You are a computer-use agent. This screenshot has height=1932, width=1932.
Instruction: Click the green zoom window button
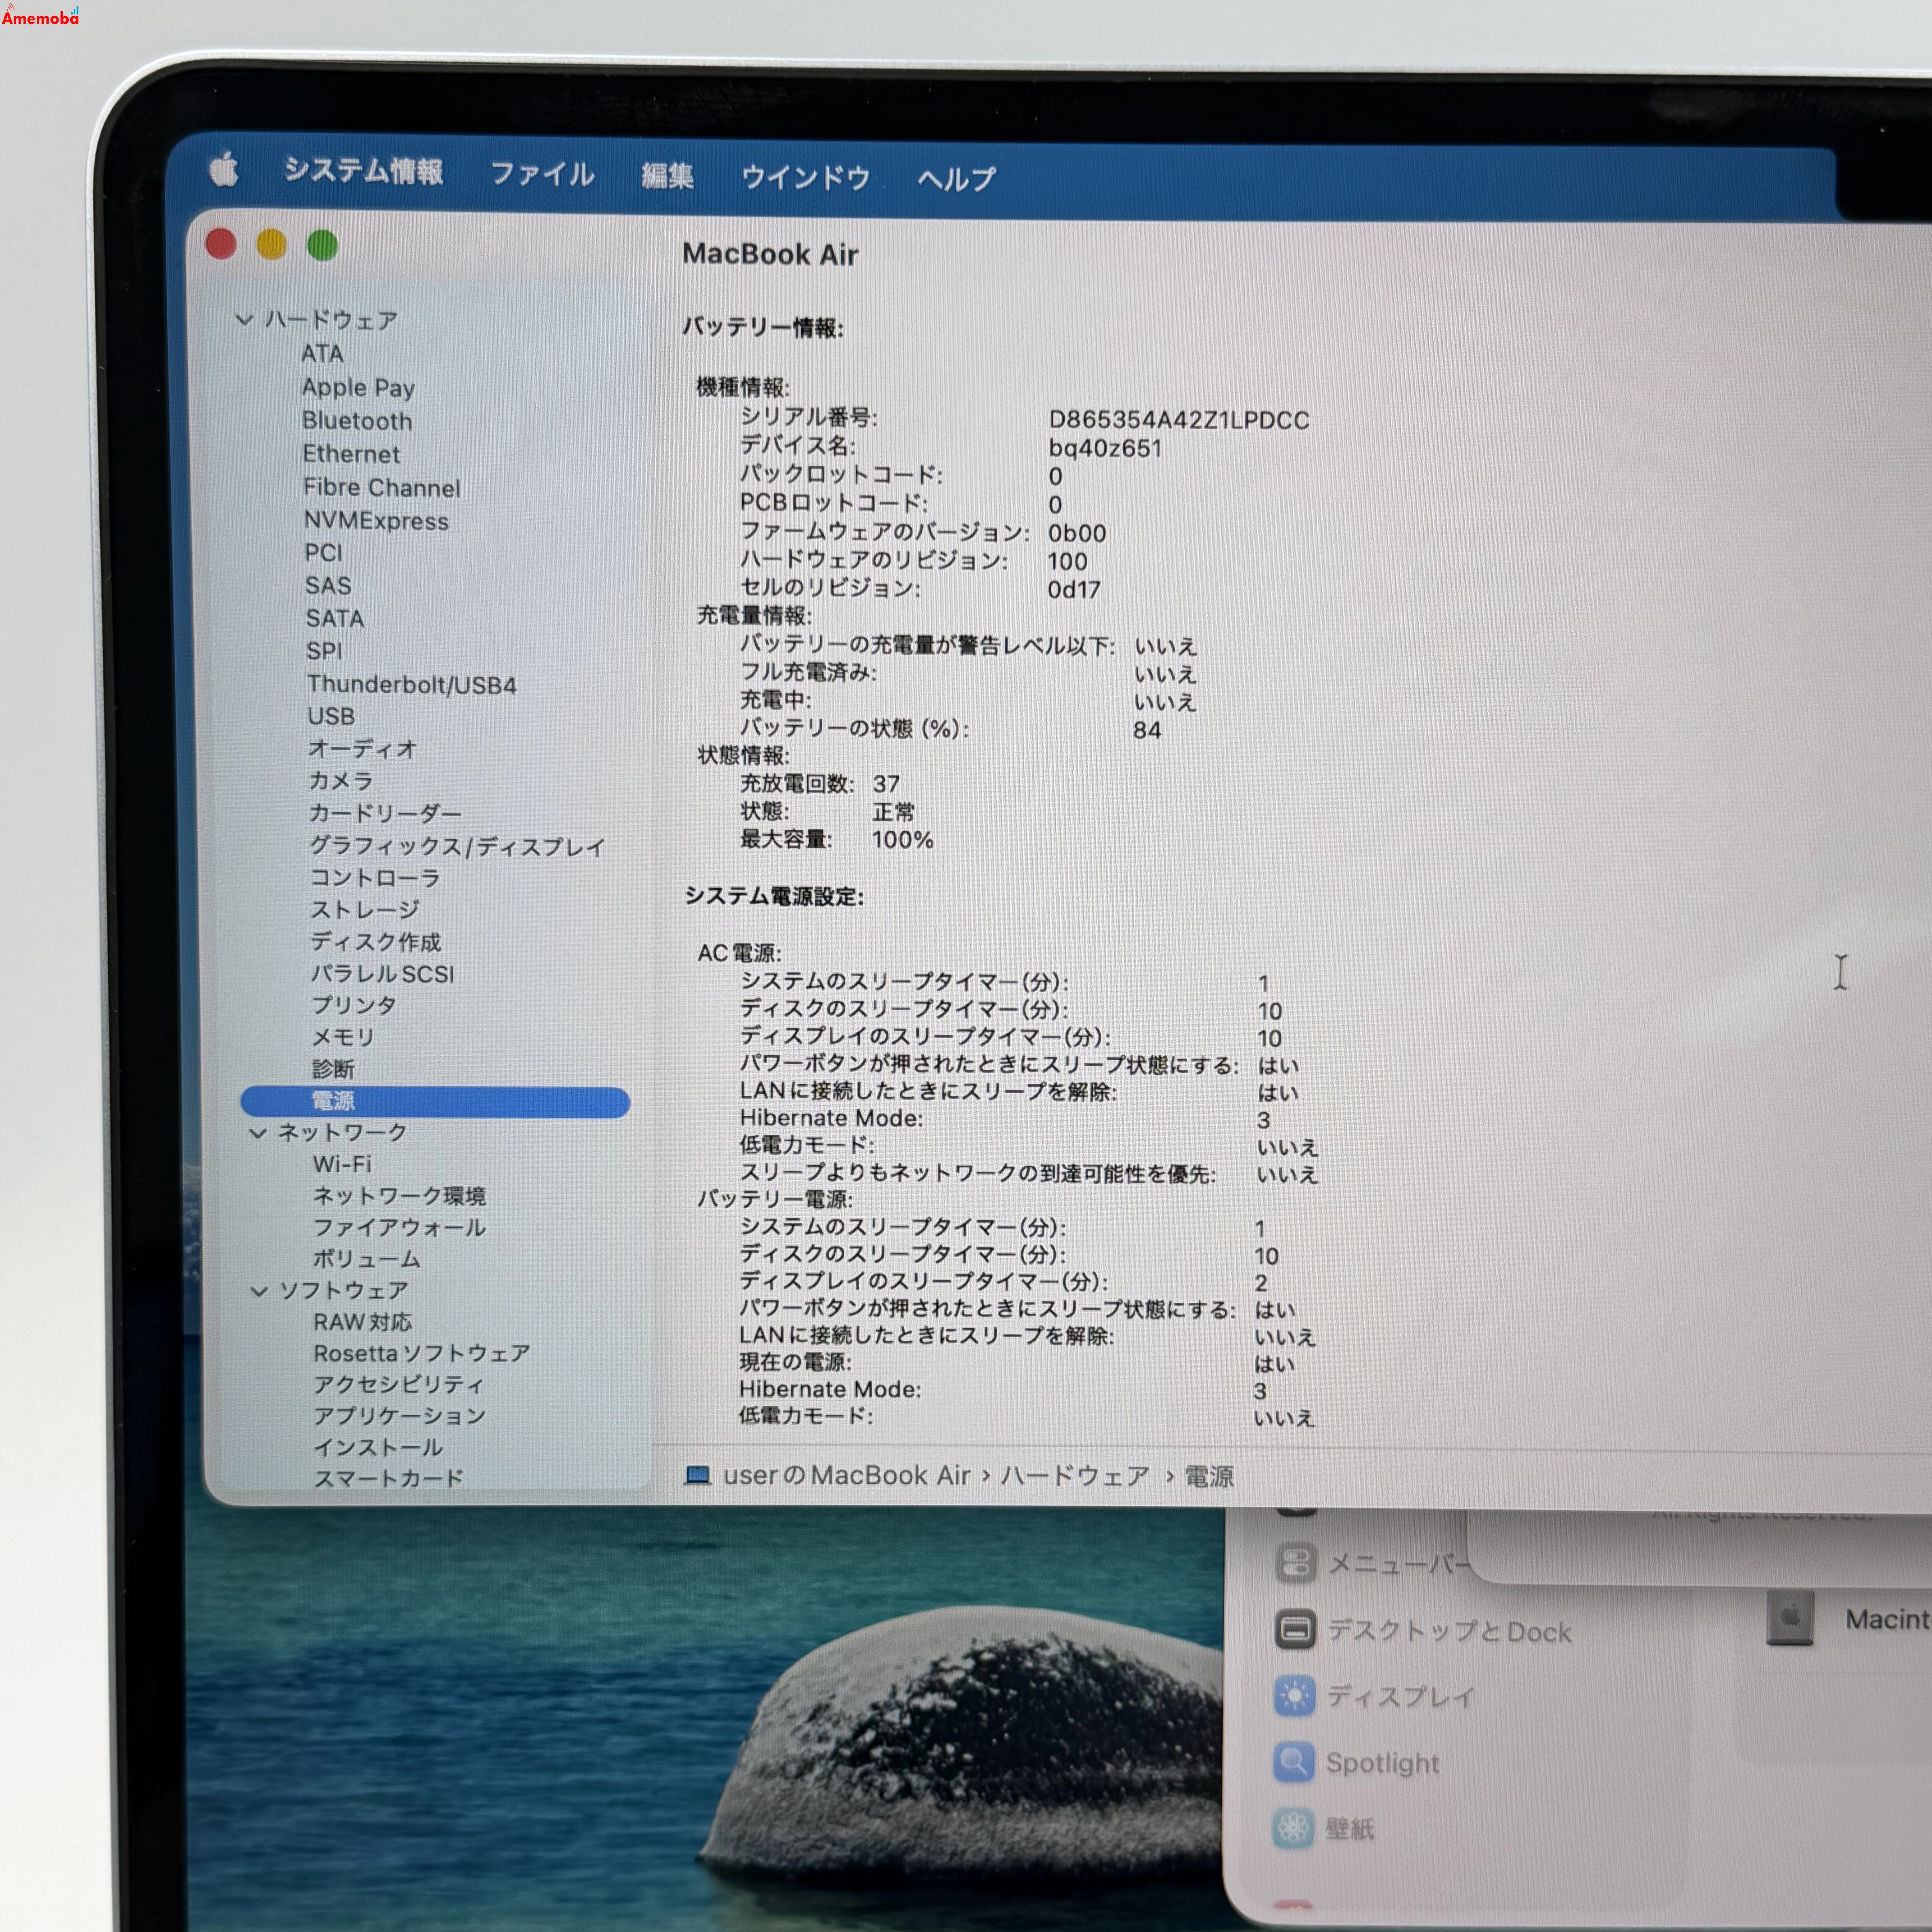[x=322, y=245]
